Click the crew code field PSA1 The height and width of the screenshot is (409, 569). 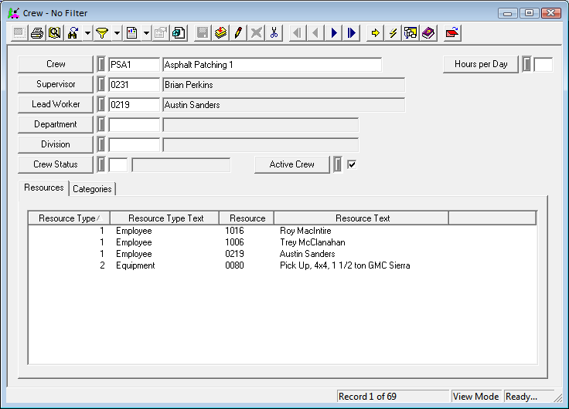coord(134,65)
